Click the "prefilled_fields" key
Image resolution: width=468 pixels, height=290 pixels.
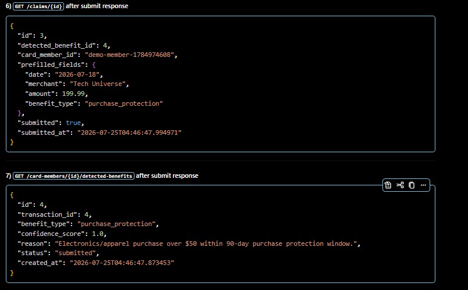(x=51, y=65)
